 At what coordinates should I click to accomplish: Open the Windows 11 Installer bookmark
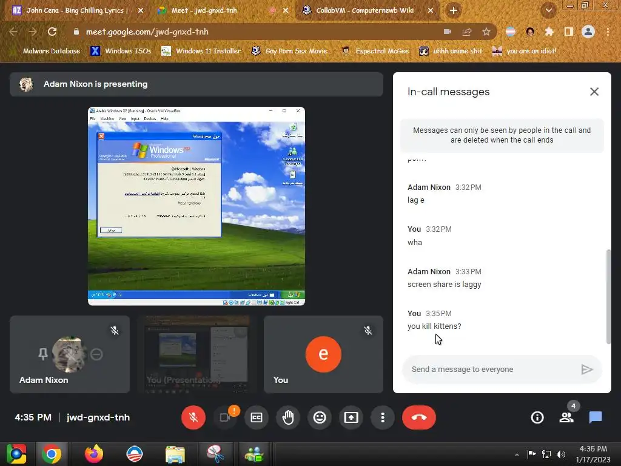click(201, 51)
